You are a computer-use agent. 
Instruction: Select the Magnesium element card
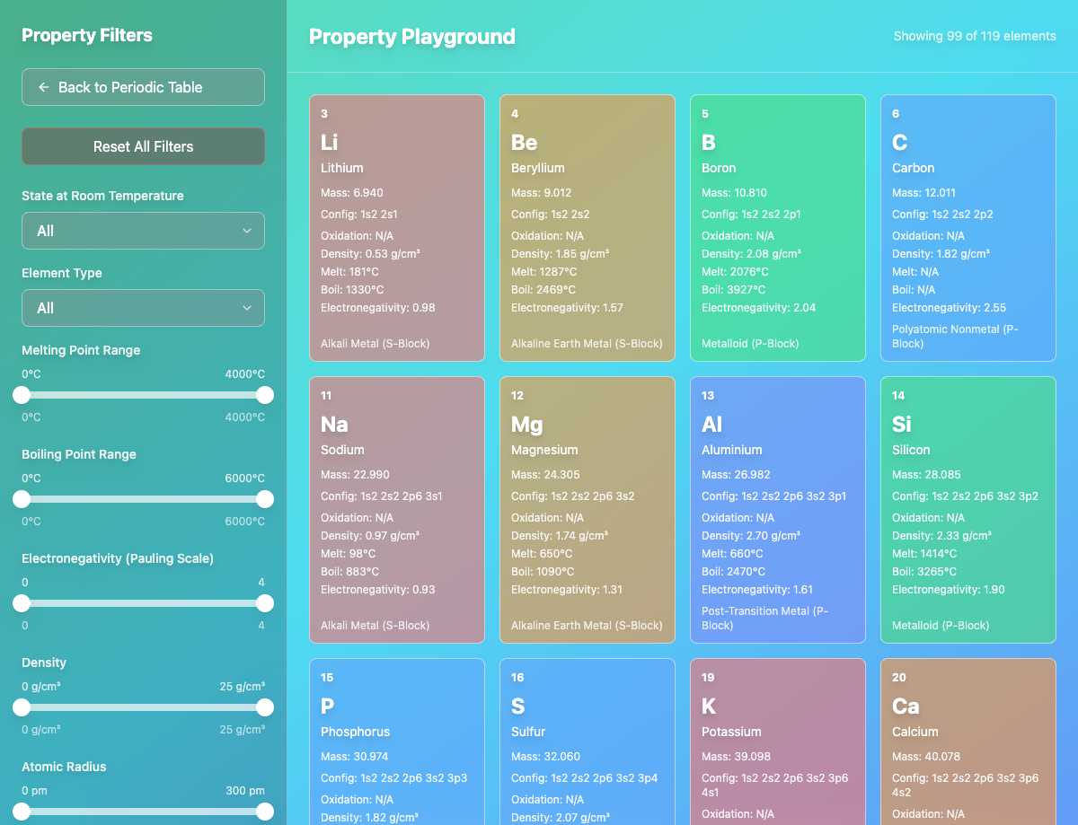pos(587,510)
